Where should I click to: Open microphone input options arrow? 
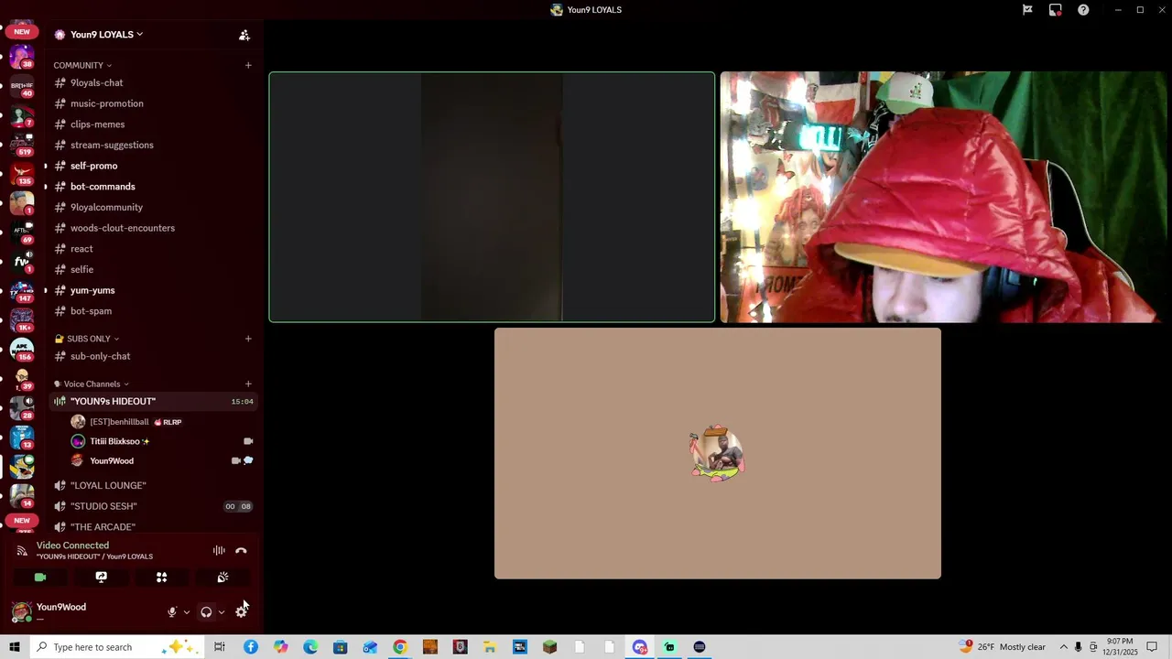click(x=187, y=612)
